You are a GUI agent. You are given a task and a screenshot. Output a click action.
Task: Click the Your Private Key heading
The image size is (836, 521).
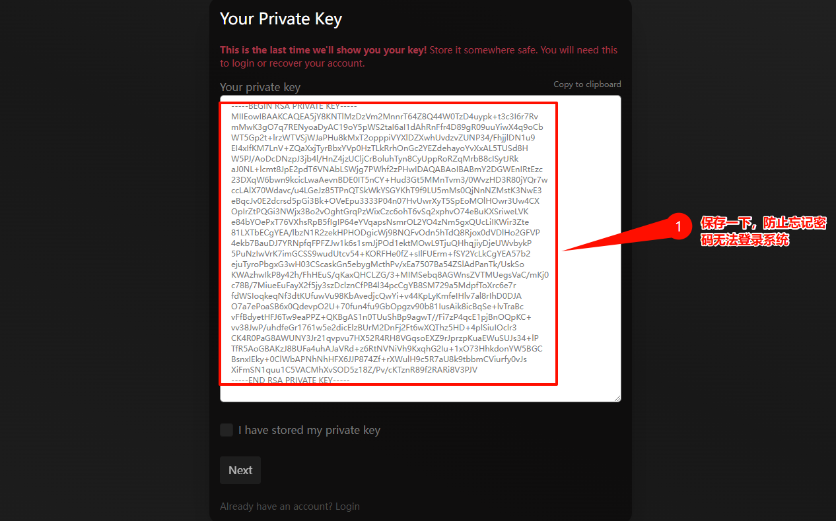(x=281, y=18)
